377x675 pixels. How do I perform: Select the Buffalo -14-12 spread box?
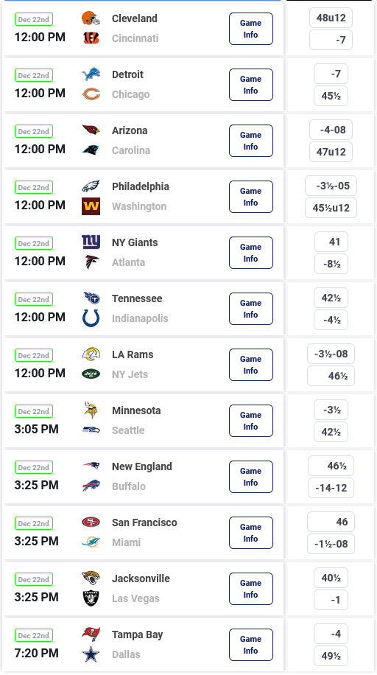pos(331,488)
